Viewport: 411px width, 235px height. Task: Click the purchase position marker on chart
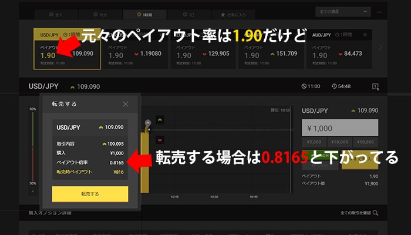148,123
